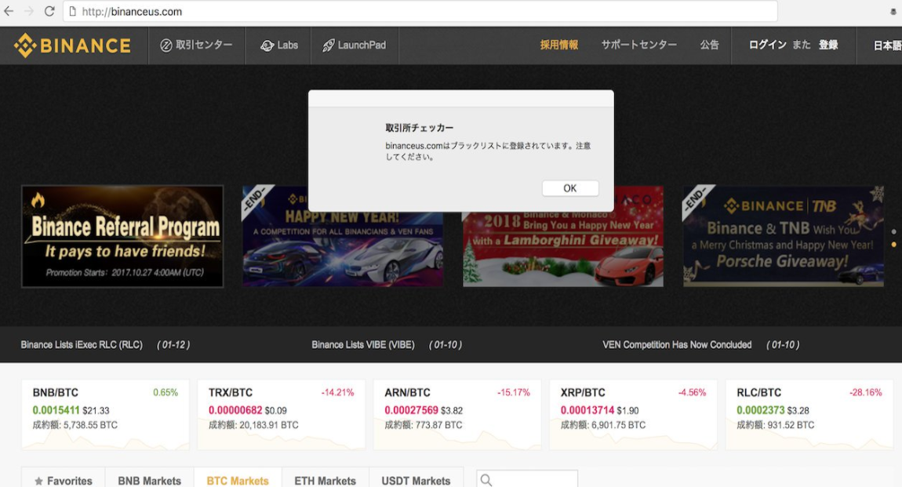
Task: Open the TRX/BTC ticker card
Action: tap(282, 414)
